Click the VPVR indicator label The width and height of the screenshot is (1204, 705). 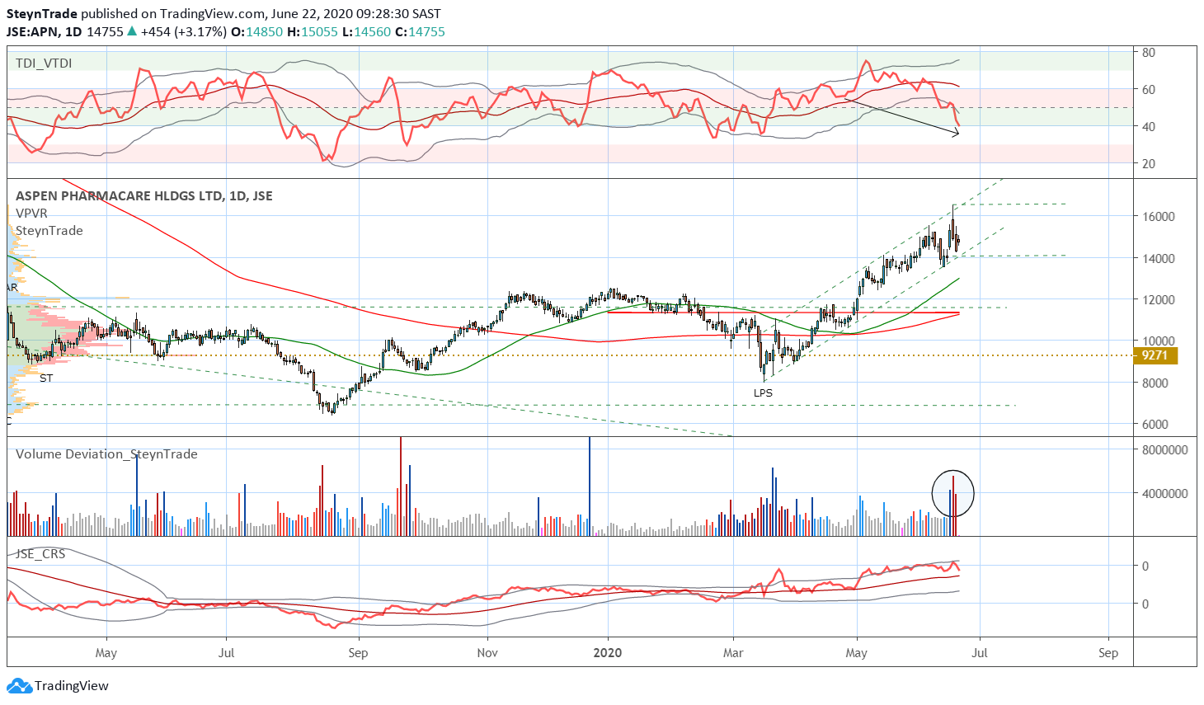[x=31, y=214]
